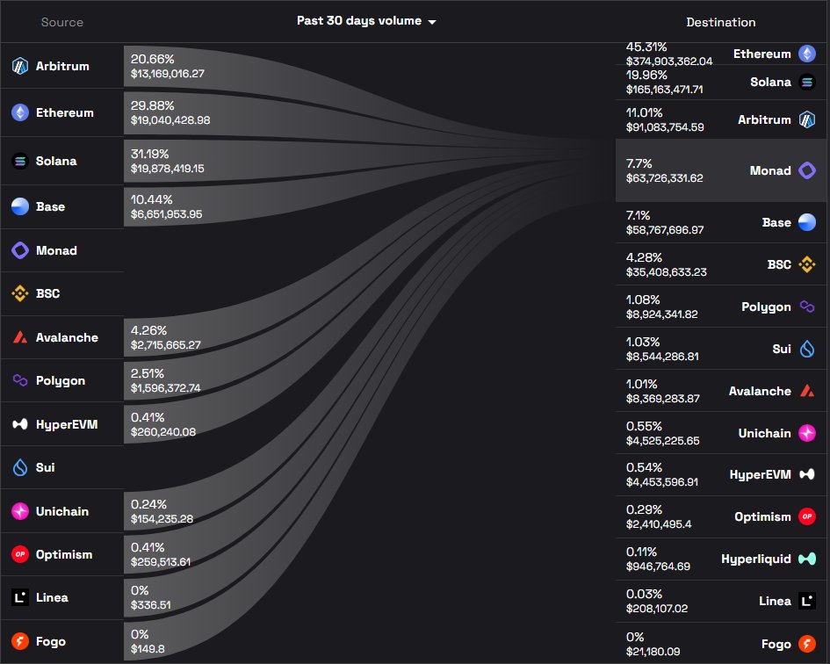830x664 pixels.
Task: Click the Polygon destination icon
Action: (806, 307)
